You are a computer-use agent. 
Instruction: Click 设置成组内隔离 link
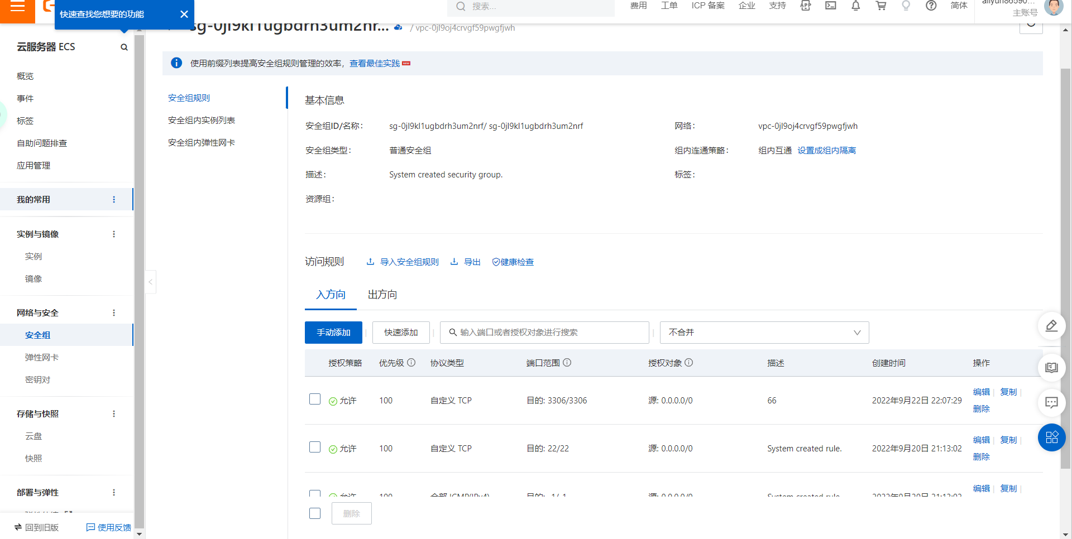826,151
